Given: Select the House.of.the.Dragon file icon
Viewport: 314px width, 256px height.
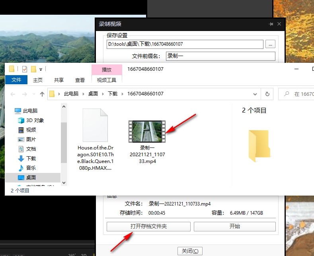Looking at the screenshot, I should 95,125.
